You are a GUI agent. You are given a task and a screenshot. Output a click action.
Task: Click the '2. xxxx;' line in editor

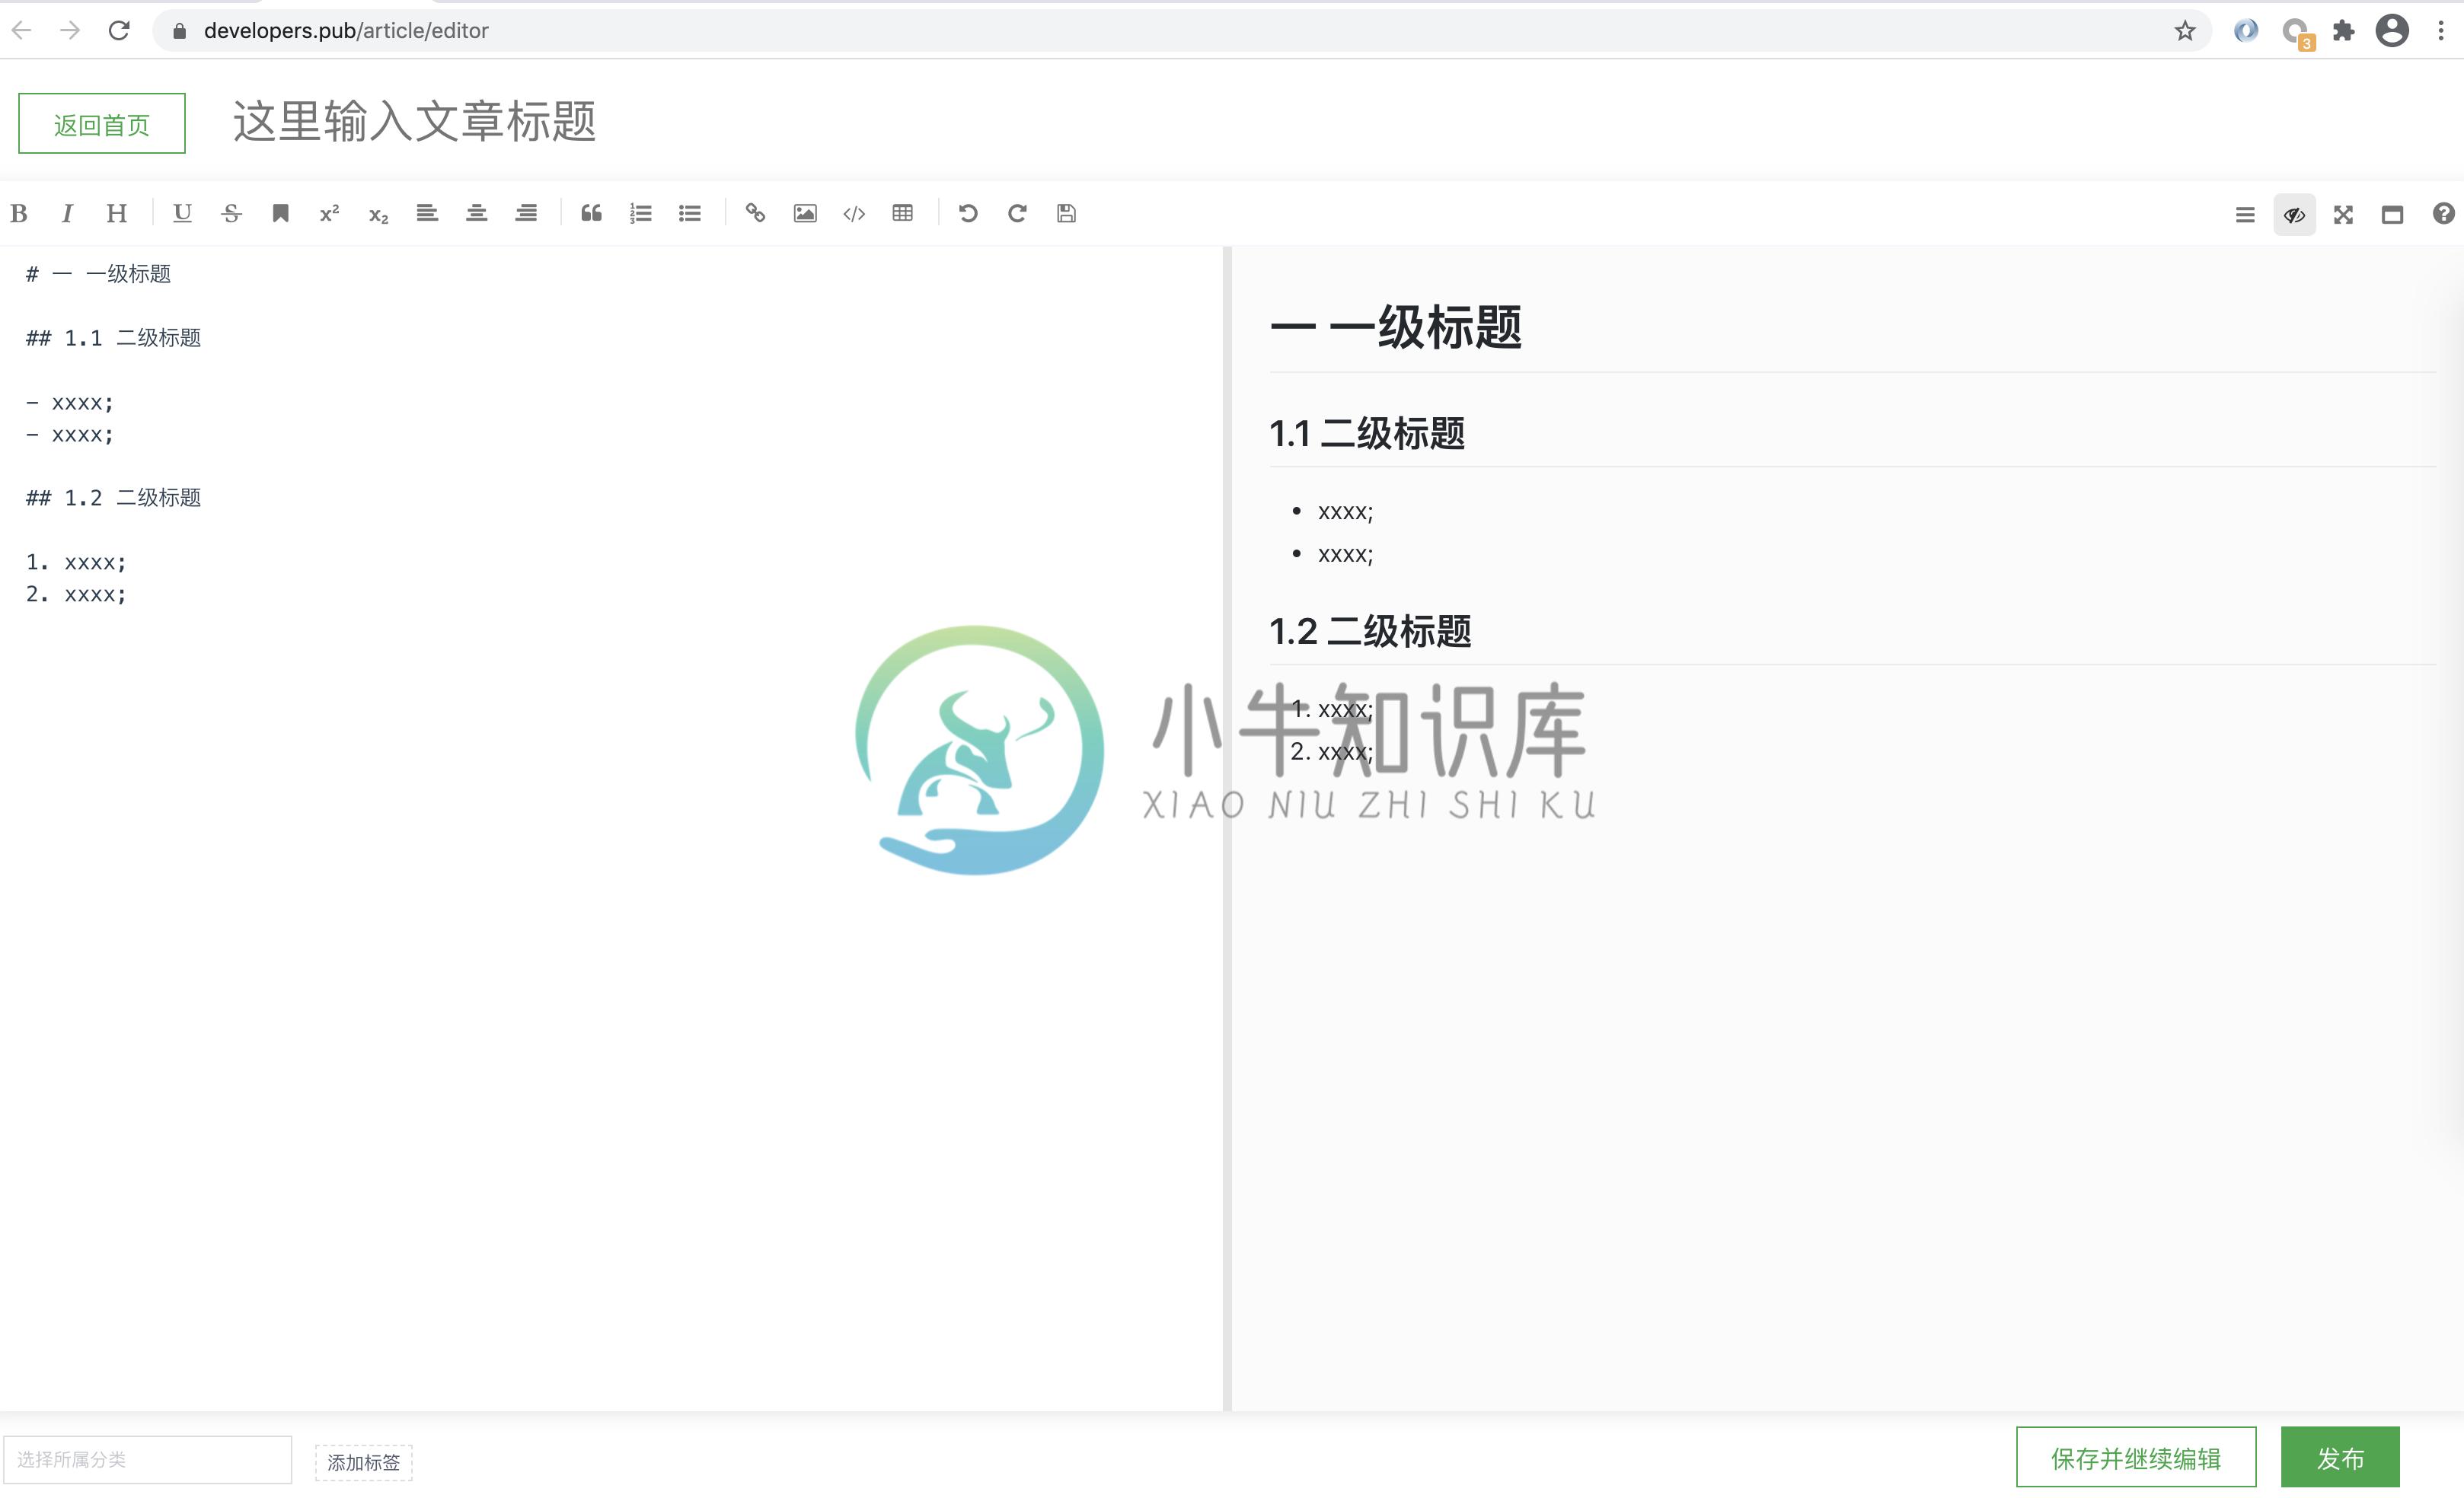pos(76,594)
